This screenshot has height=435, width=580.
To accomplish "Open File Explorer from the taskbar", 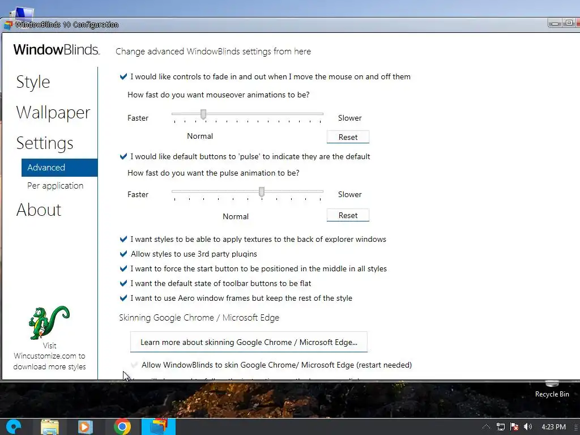I will [x=50, y=427].
